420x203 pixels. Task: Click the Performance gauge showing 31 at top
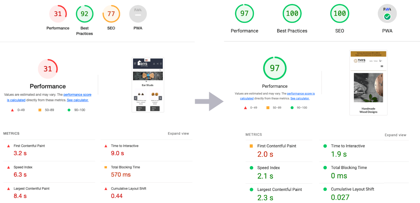click(58, 14)
